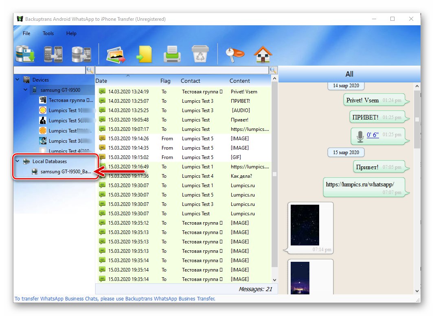434x316 pixels.
Task: Select the 15.03.2020 19:05:48 Привет! row
Action: click(184, 120)
